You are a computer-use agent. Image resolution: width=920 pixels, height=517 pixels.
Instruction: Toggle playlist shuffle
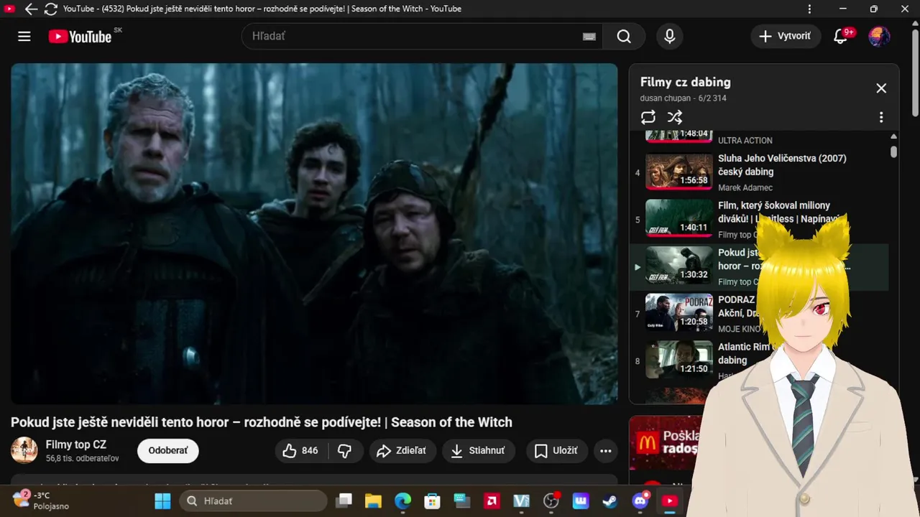pyautogui.click(x=674, y=117)
